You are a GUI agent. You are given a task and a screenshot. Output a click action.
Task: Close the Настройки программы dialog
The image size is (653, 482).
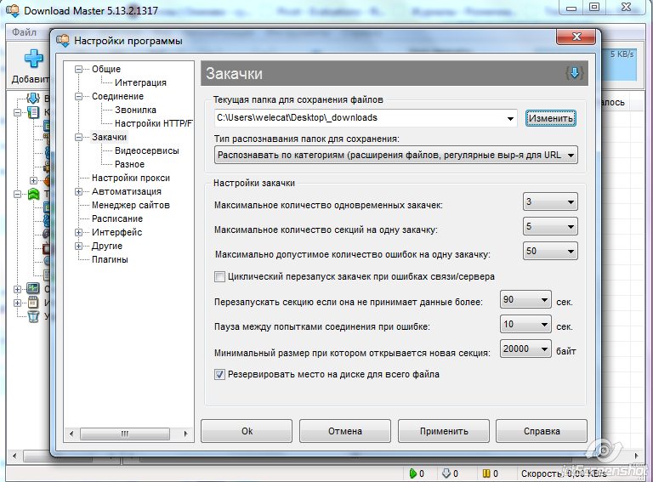[x=576, y=37]
